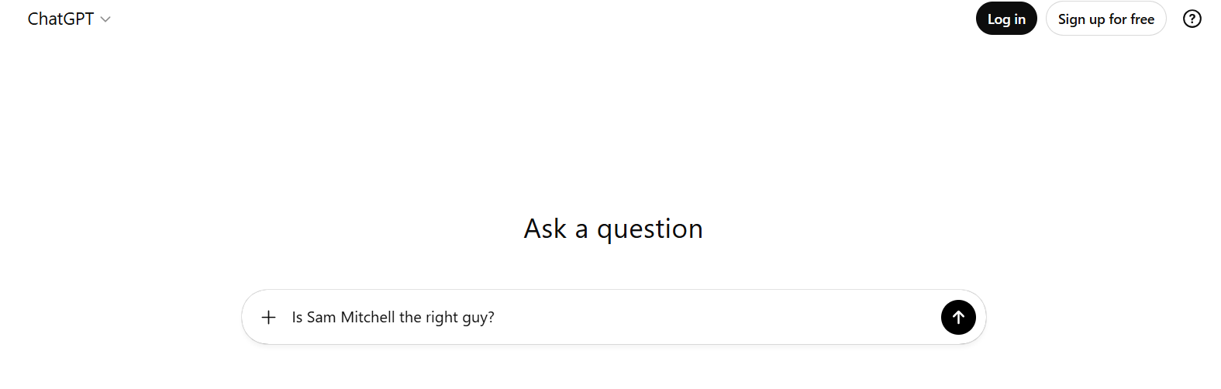Image resolution: width=1221 pixels, height=389 pixels.
Task: Submit the prompt with the black up-arrow
Action: pyautogui.click(x=958, y=317)
